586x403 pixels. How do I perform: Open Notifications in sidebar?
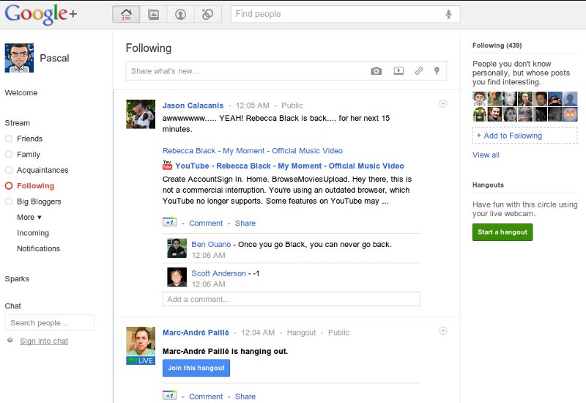click(x=39, y=248)
